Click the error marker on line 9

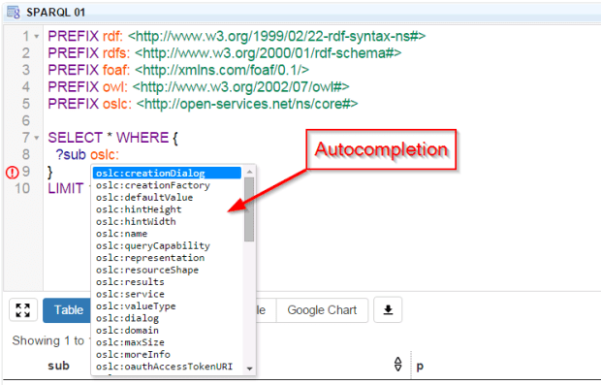(x=12, y=173)
